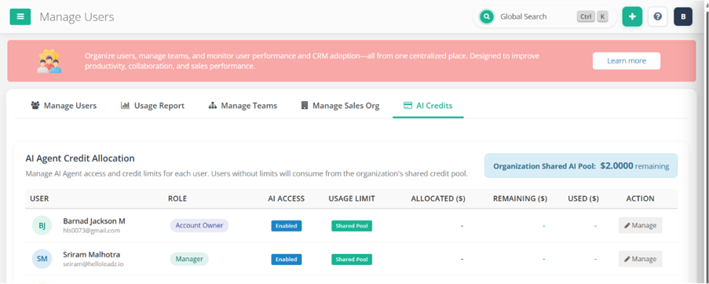Image resolution: width=709 pixels, height=284 pixels.
Task: Click Sriram Malhotra's SM avatar
Action: click(42, 259)
